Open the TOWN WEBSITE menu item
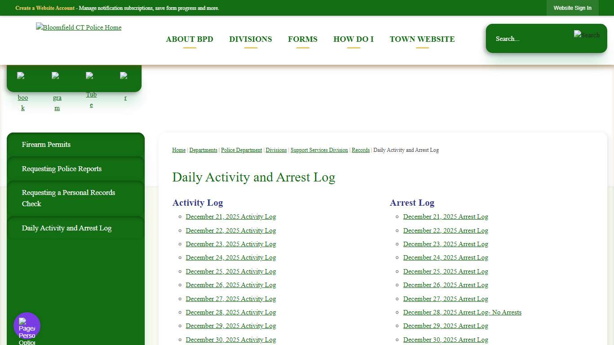 (422, 39)
